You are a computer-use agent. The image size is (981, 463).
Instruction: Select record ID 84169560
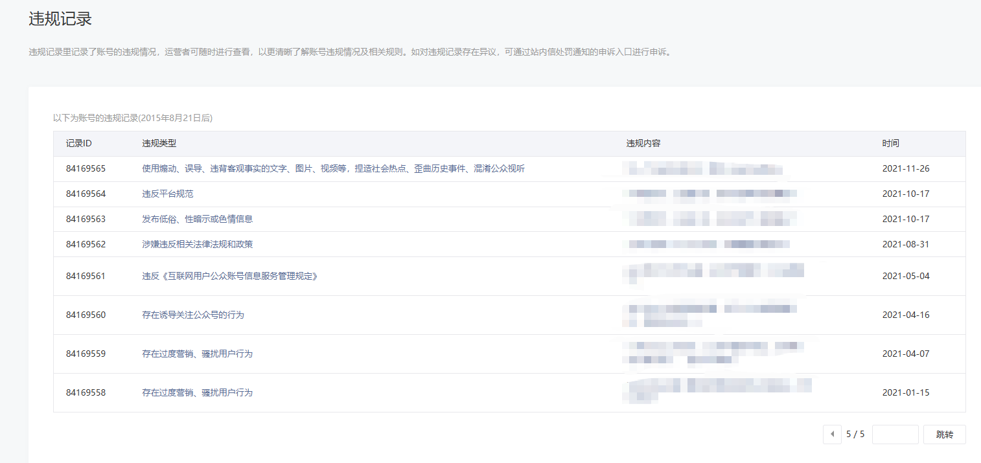(86, 315)
